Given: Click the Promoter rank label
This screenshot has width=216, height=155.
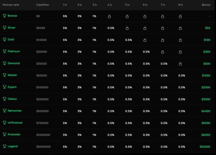Looking at the screenshot, I should [x=14, y=134].
